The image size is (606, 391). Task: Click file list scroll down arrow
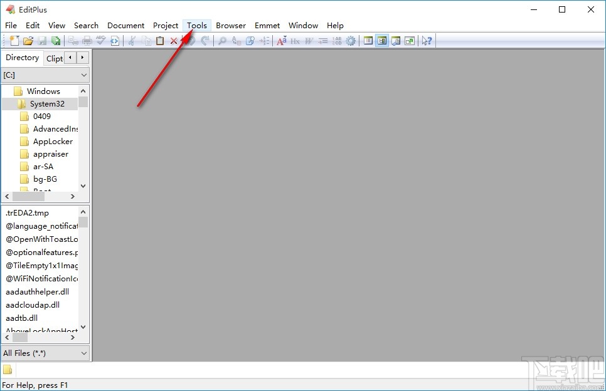pyautogui.click(x=83, y=327)
